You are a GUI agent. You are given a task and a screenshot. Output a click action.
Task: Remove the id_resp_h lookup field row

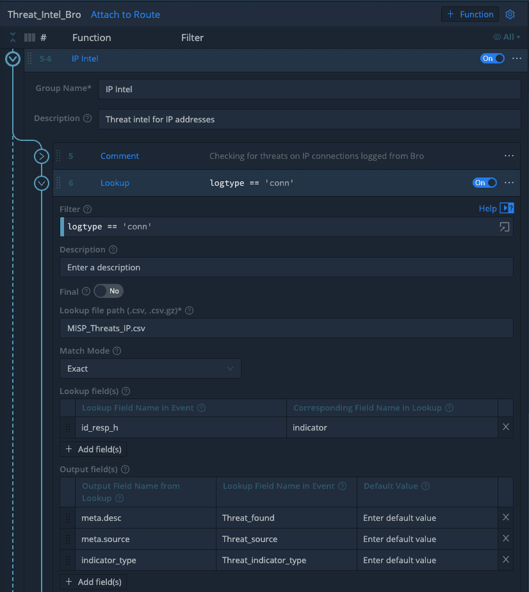click(506, 427)
